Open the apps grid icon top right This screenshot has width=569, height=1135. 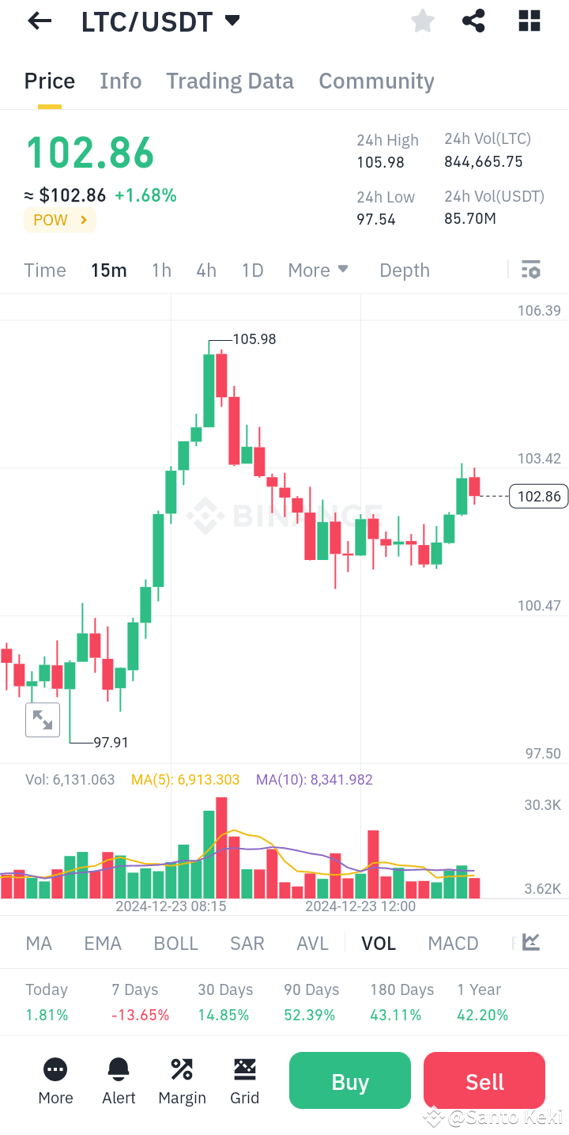tap(528, 21)
